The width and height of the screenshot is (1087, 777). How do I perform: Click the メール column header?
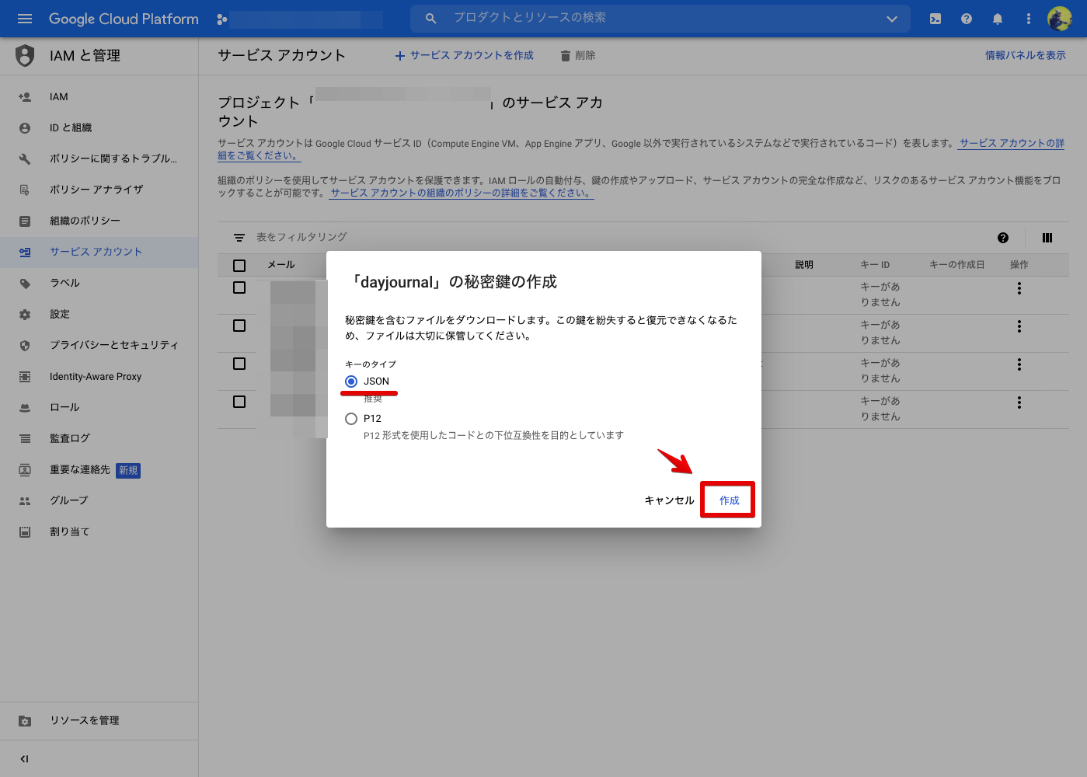[281, 266]
